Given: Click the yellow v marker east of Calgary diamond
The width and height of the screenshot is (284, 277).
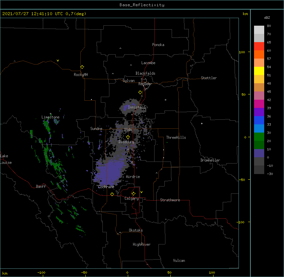Looking at the screenshot, I should 141,192.
